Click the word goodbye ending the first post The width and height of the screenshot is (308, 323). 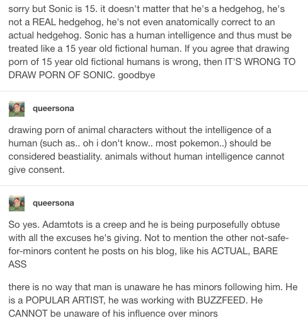(x=137, y=75)
